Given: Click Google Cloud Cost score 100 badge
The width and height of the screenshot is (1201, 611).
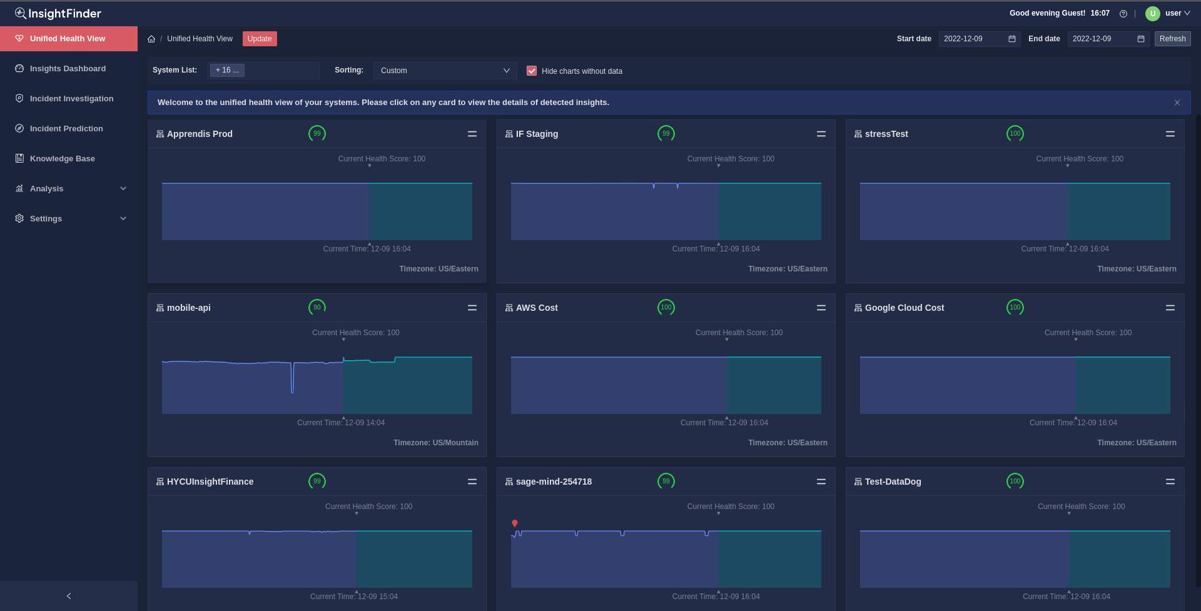Looking at the screenshot, I should click(x=1015, y=307).
